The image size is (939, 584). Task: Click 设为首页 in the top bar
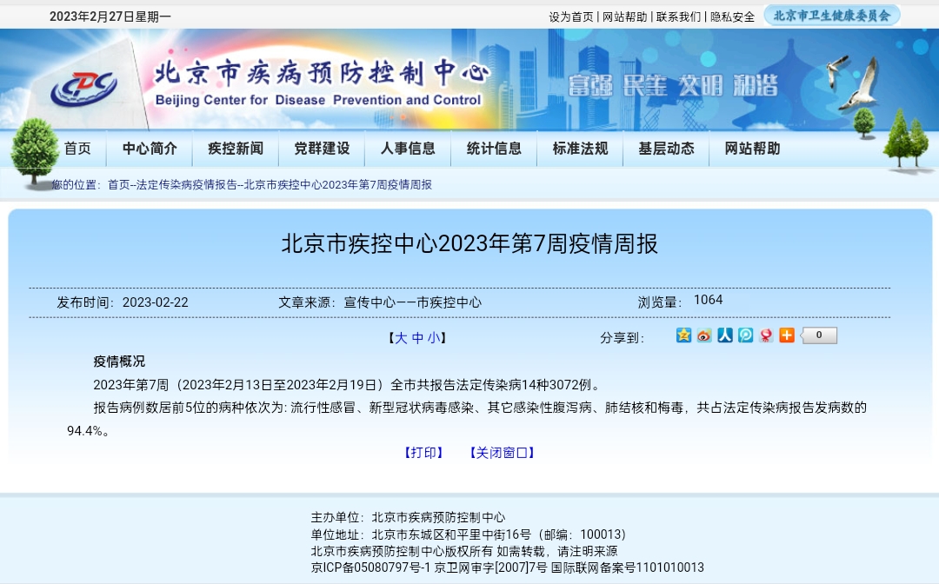point(571,17)
